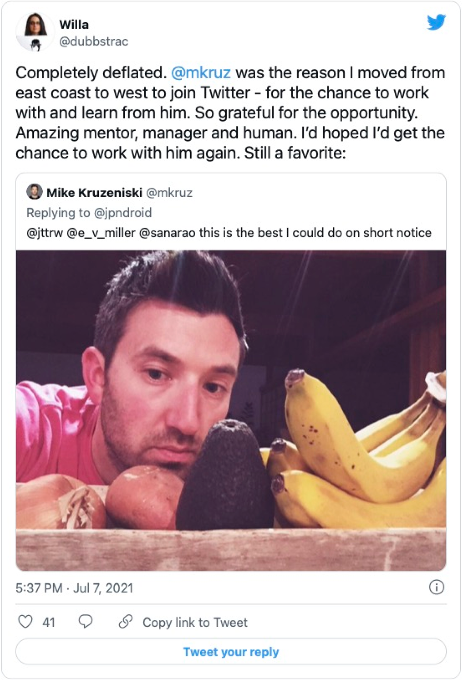Screen dimensions: 462x680
Task: Open the tweet info icon
Action: tap(437, 587)
